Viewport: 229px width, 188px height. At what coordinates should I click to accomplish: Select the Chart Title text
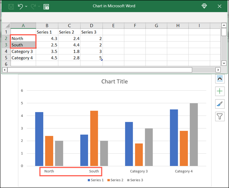[114, 81]
